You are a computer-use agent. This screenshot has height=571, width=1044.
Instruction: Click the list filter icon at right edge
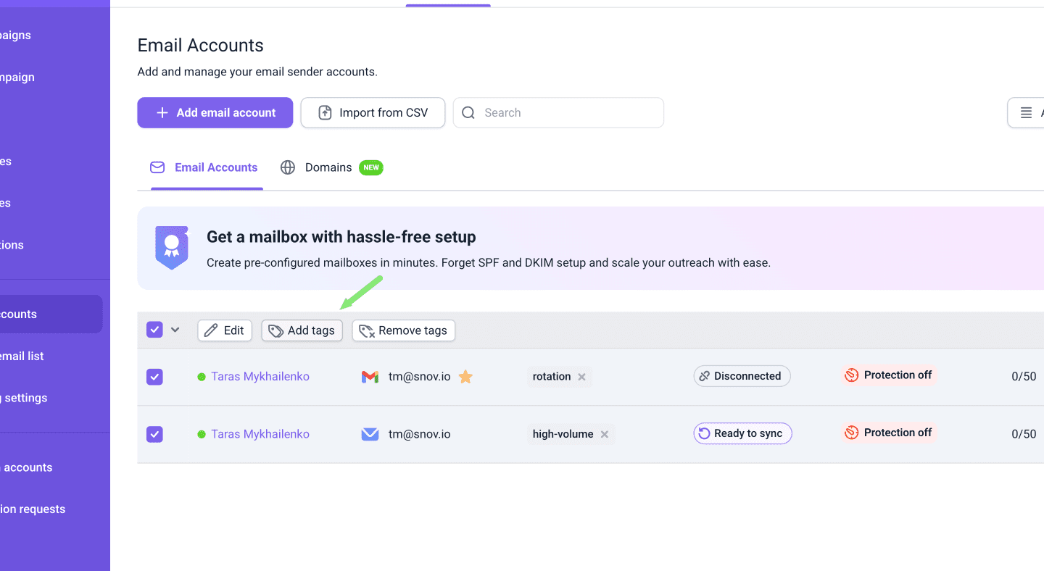point(1026,113)
